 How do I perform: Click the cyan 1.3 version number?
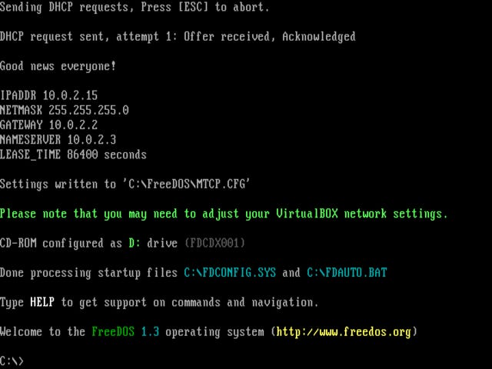pyautogui.click(x=150, y=331)
